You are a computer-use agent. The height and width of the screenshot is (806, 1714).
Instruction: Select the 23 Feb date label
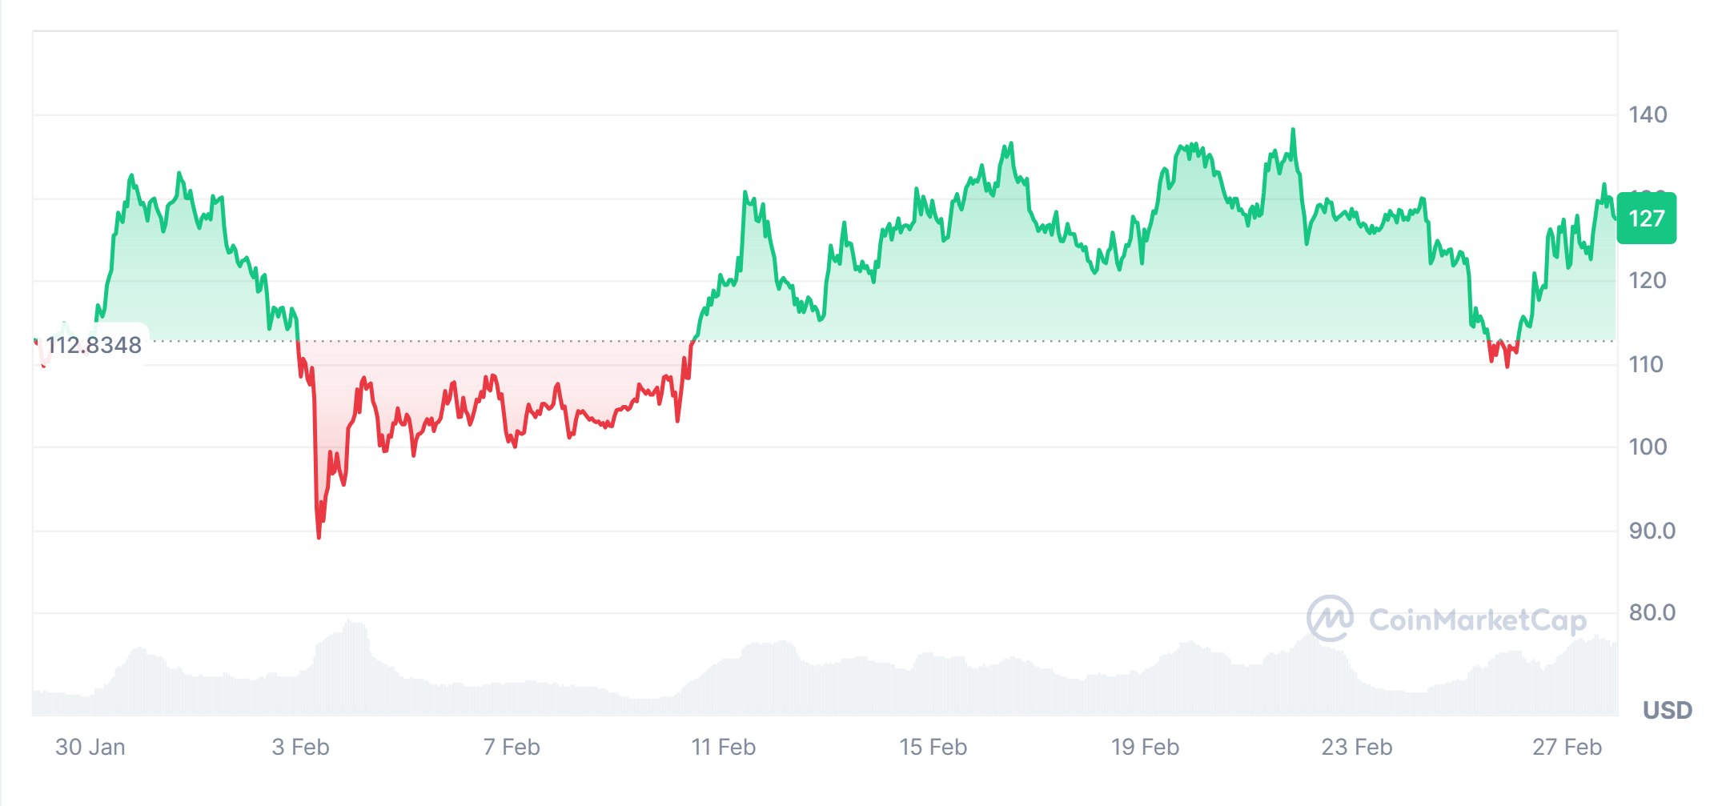[x=1356, y=747]
